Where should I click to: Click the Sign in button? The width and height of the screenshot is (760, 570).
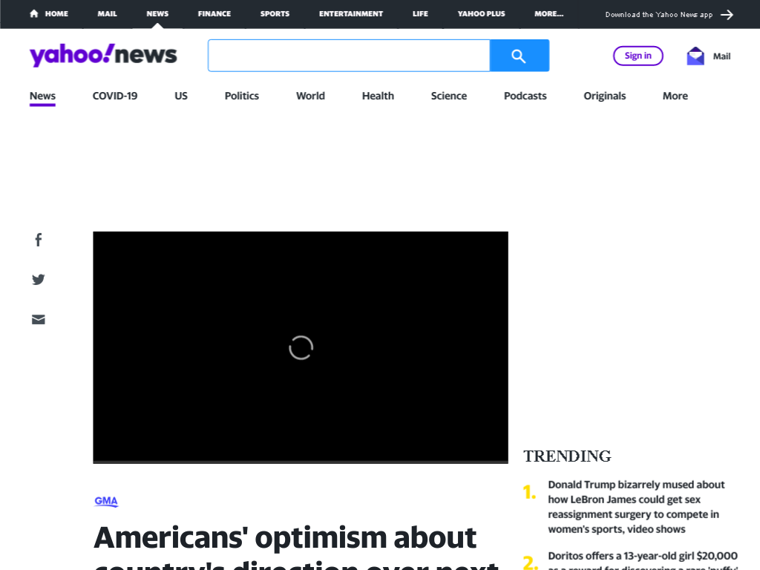[638, 56]
